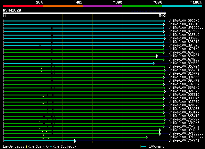Image resolution: width=205 pixels, height=149 pixels.
Task: Click the cyan ~100% identity legend segment
Action: tap(182, 6)
